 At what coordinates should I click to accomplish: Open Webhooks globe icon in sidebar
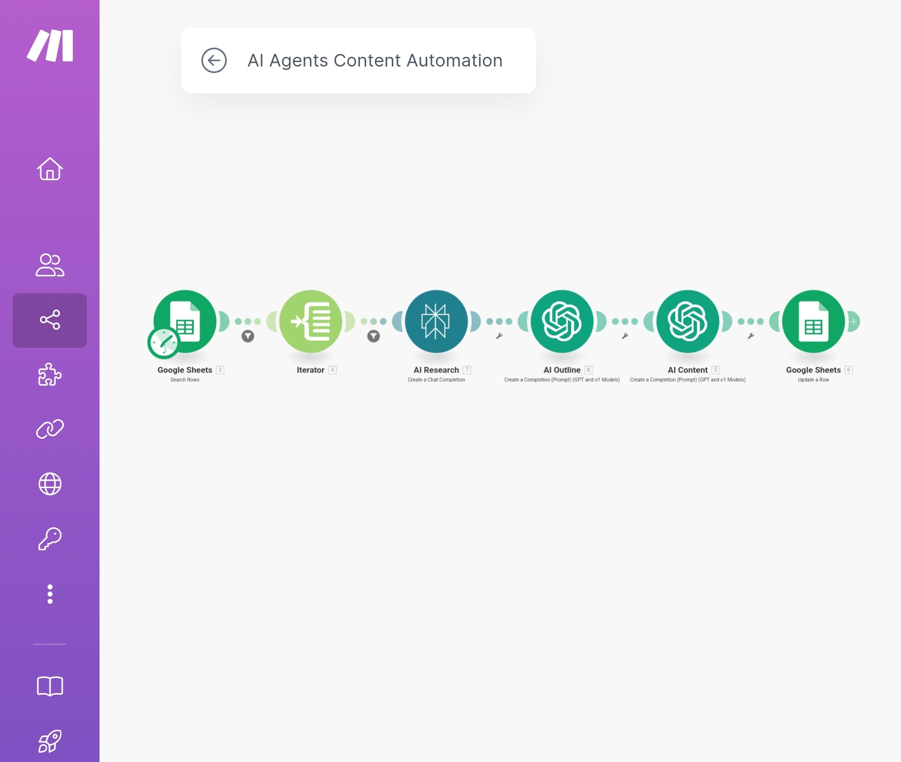[50, 484]
